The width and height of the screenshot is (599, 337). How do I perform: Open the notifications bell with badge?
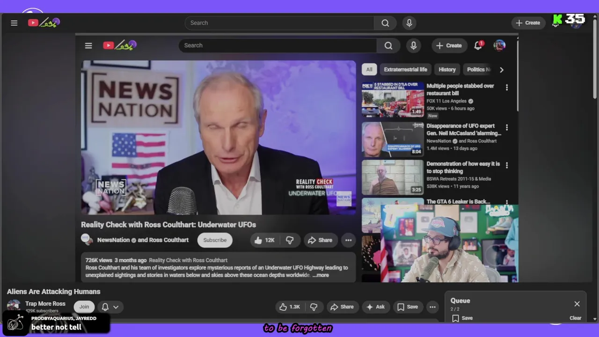[478, 45]
